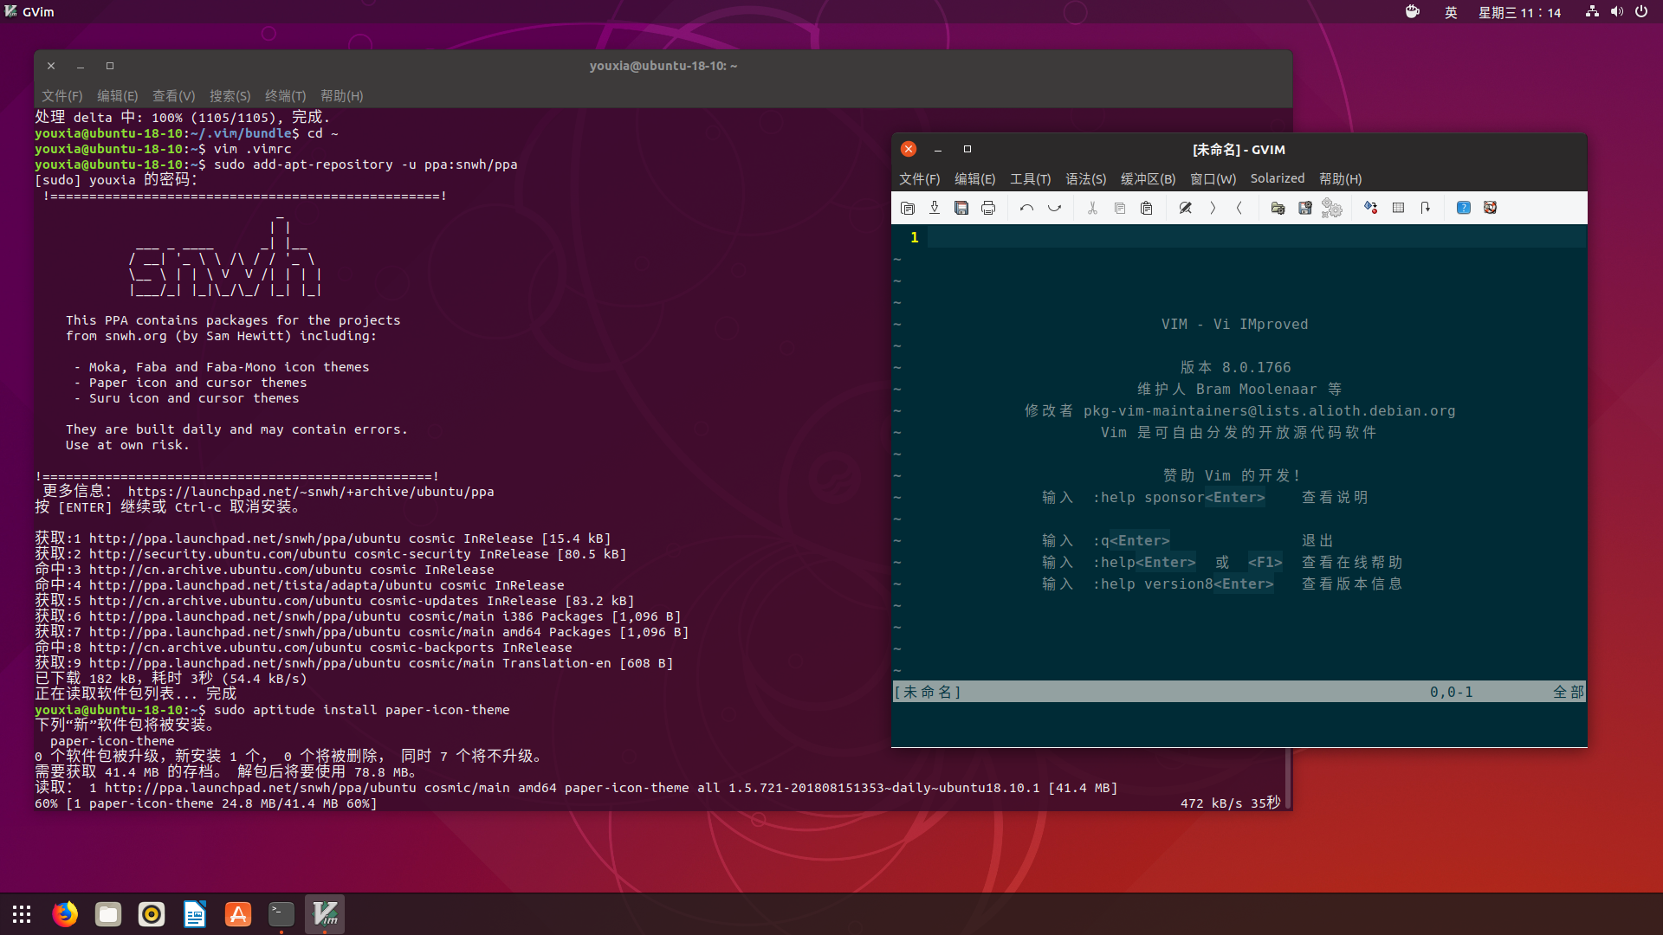
Task: Click the Cut scissors icon in GVim
Action: tap(1092, 208)
